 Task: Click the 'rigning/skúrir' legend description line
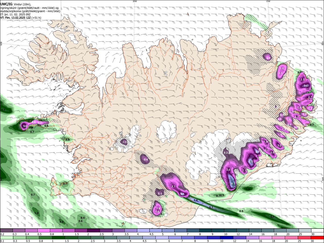point(29,8)
